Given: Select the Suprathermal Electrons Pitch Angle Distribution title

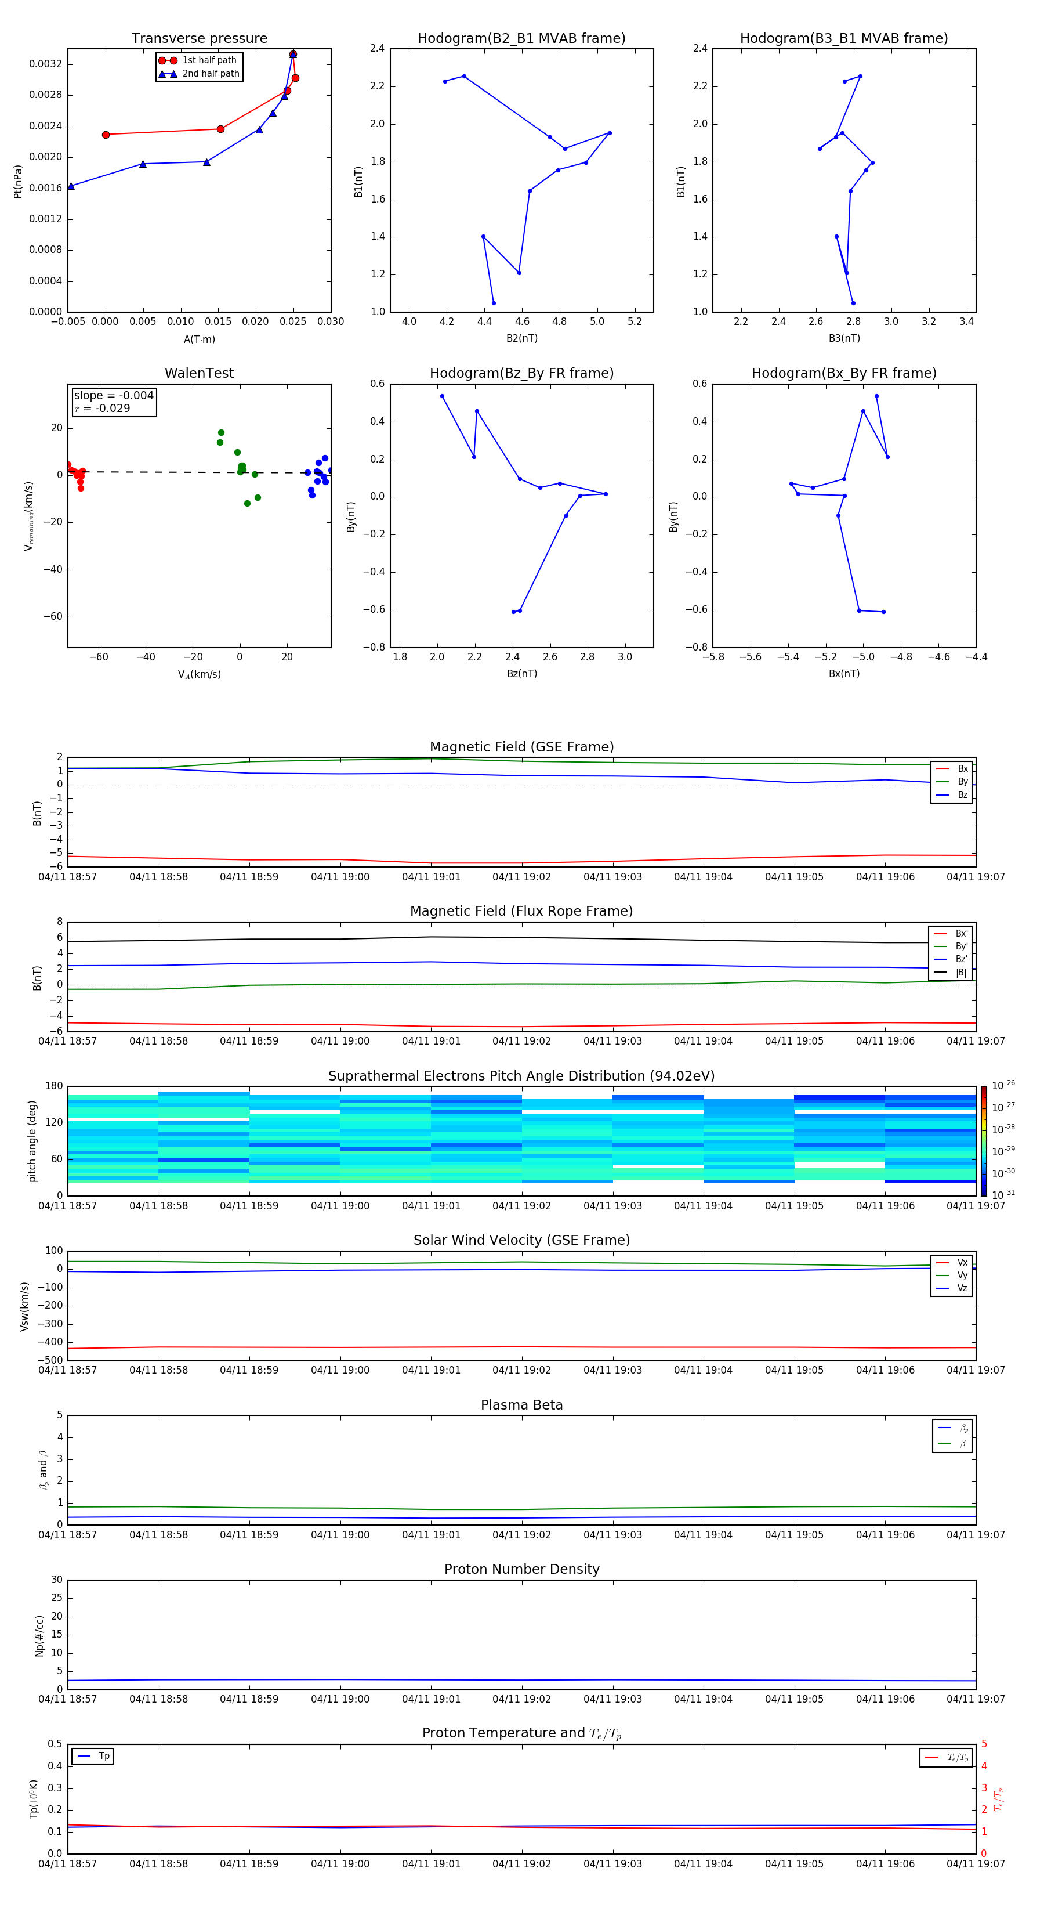Looking at the screenshot, I should (x=521, y=1076).
